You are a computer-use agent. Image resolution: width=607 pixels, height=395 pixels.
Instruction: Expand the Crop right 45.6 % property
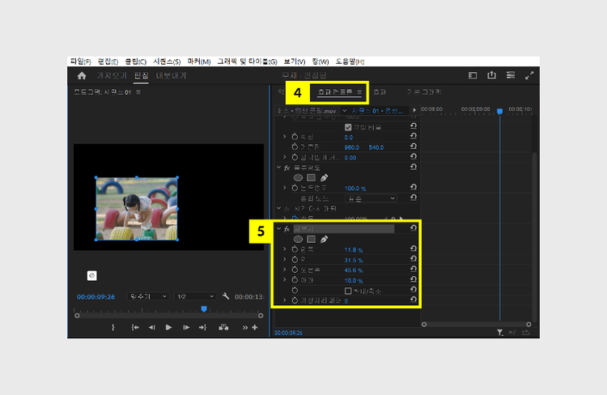pos(285,270)
